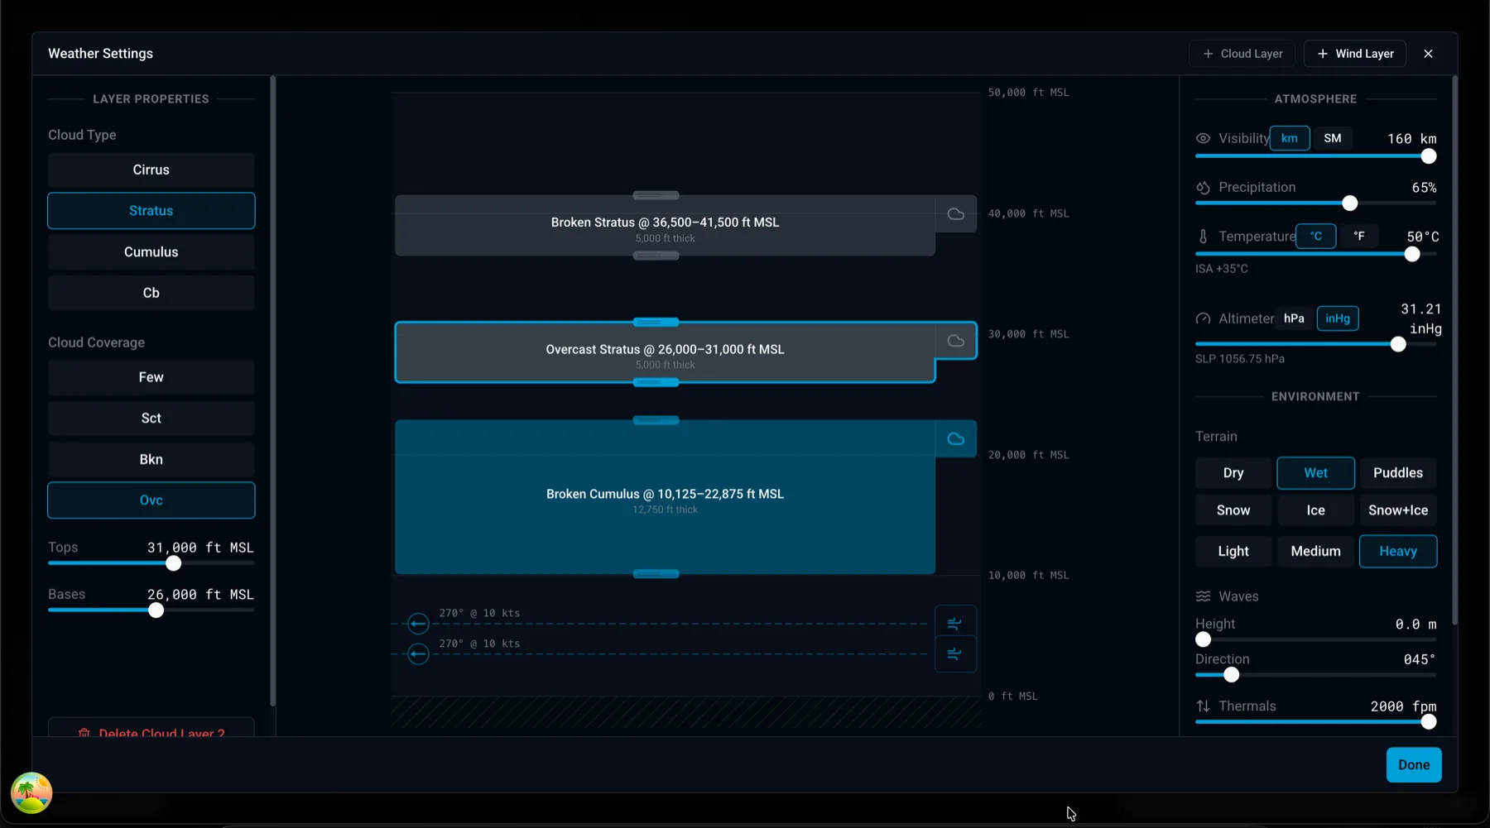
Task: Set temperature unit to °F
Action: (1359, 236)
